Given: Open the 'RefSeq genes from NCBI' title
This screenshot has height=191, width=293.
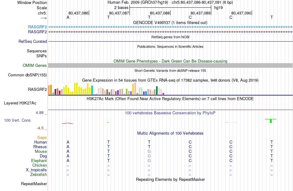Looking at the screenshot, I should coord(170,37).
